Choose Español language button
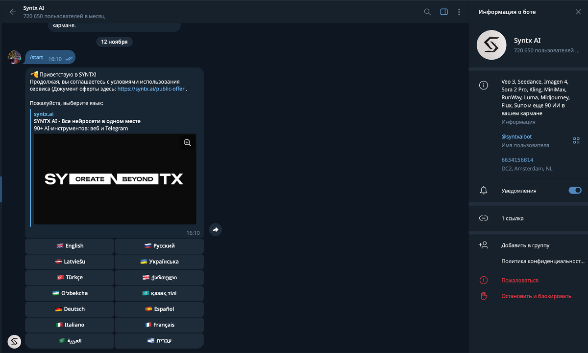This screenshot has height=353, width=588. pyautogui.click(x=159, y=309)
